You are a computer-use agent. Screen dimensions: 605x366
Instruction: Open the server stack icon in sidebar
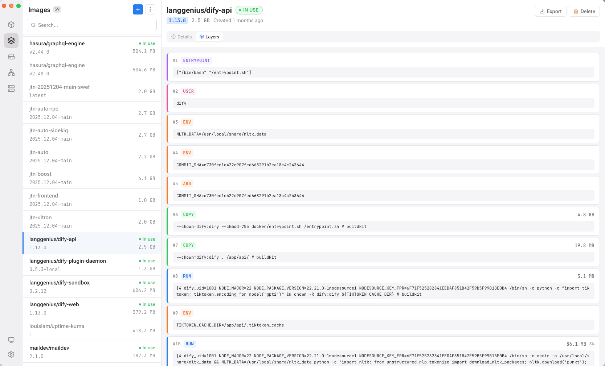point(11,88)
